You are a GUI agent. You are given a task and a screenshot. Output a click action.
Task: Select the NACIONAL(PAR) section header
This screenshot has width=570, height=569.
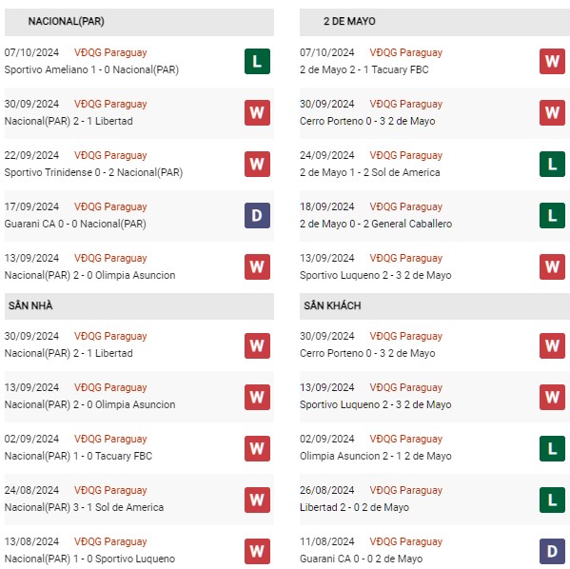coord(139,22)
